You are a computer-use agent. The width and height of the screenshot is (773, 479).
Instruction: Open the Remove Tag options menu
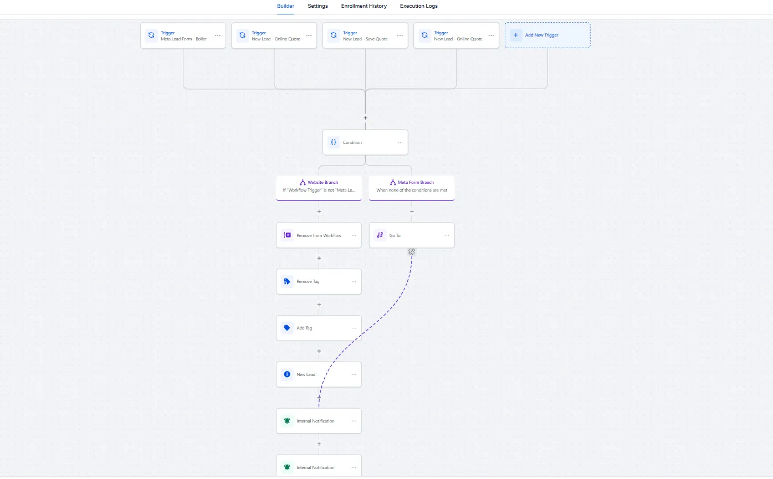pos(354,281)
